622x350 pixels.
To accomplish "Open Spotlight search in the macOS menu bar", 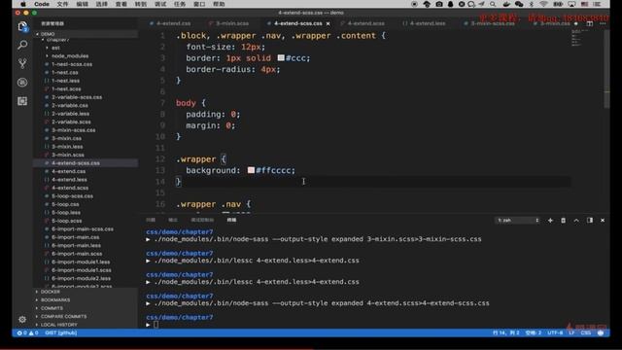I will click(x=493, y=4).
